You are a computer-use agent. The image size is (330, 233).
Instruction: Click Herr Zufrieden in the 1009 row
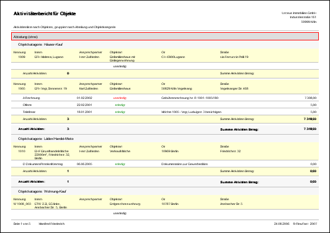pyautogui.click(x=89, y=57)
